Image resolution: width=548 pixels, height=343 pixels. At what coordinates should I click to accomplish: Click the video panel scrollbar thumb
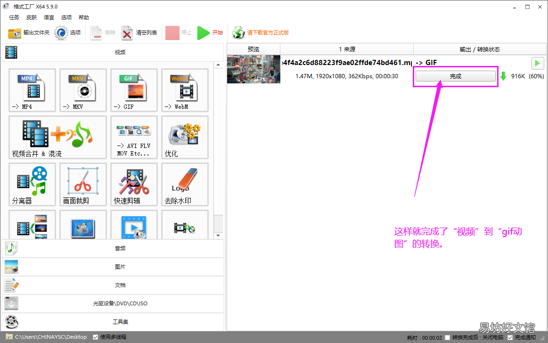tap(218, 223)
